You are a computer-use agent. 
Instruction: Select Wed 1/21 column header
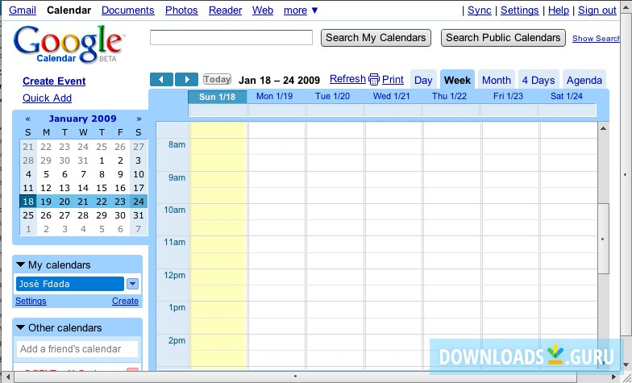coord(392,97)
